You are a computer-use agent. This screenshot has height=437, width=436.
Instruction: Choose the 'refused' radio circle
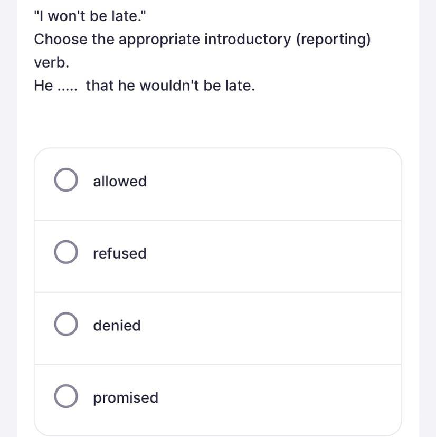click(x=66, y=252)
